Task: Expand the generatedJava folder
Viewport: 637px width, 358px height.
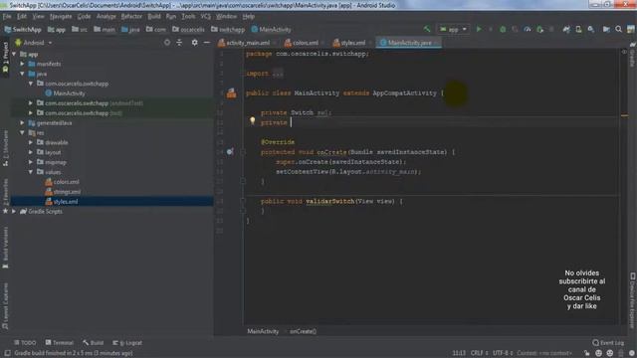Action: click(x=22, y=122)
